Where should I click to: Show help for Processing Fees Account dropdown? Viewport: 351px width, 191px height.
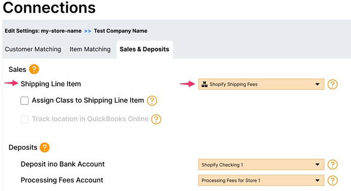pos(332,180)
